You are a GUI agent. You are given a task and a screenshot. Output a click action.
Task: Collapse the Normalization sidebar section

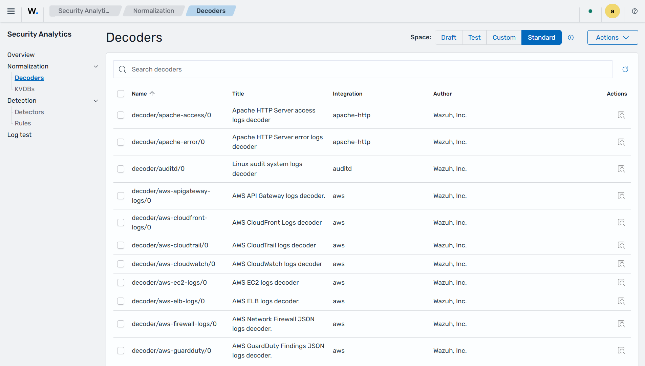pos(96,66)
